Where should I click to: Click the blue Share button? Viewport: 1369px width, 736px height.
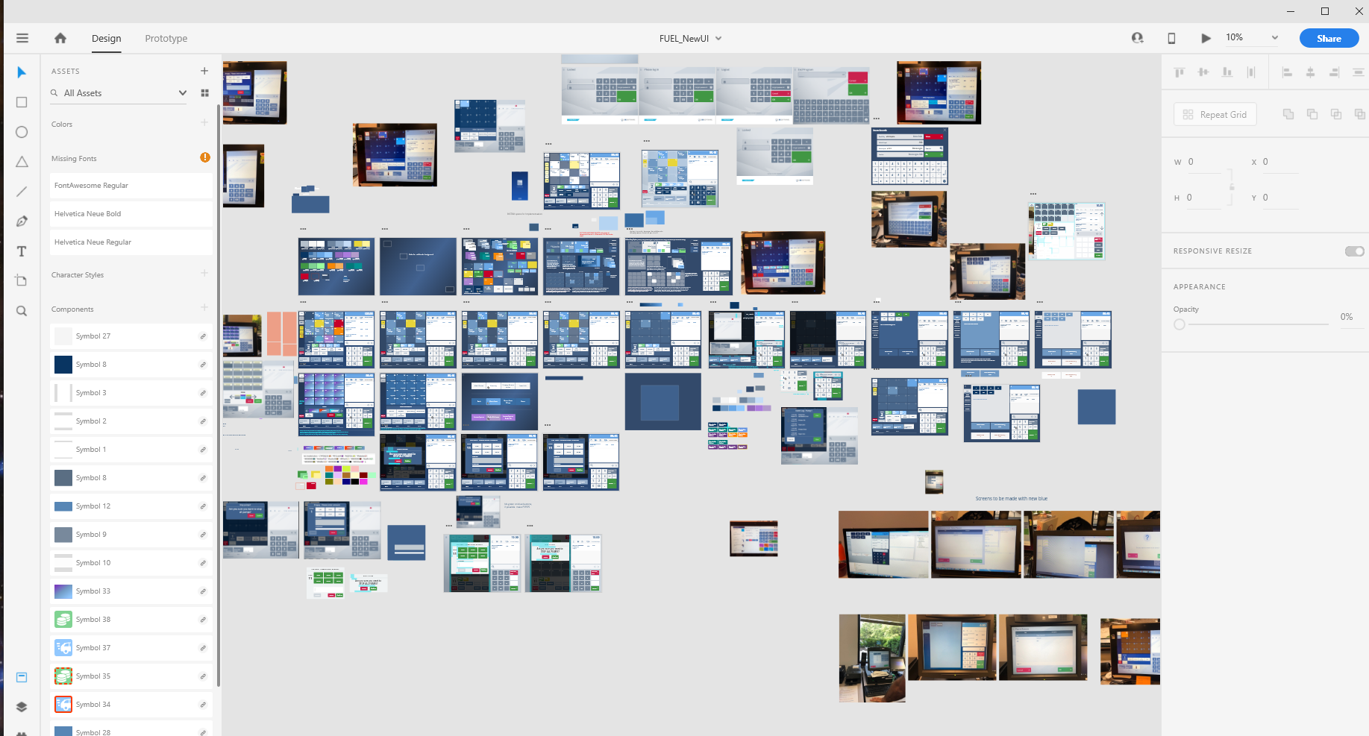click(x=1329, y=38)
